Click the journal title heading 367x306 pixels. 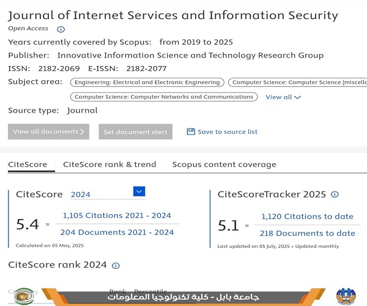tap(173, 15)
